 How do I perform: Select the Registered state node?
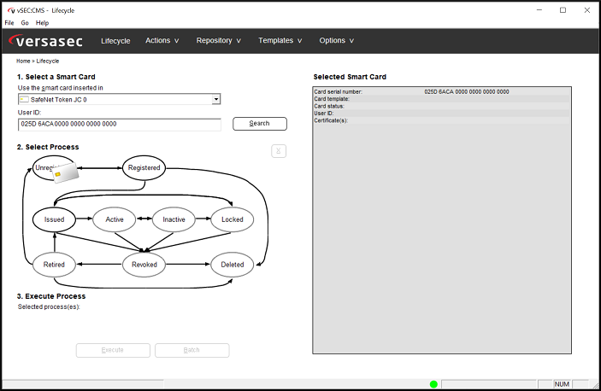point(144,167)
